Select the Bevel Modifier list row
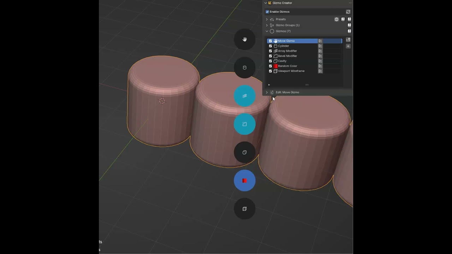The width and height of the screenshot is (452, 254). (x=305, y=56)
